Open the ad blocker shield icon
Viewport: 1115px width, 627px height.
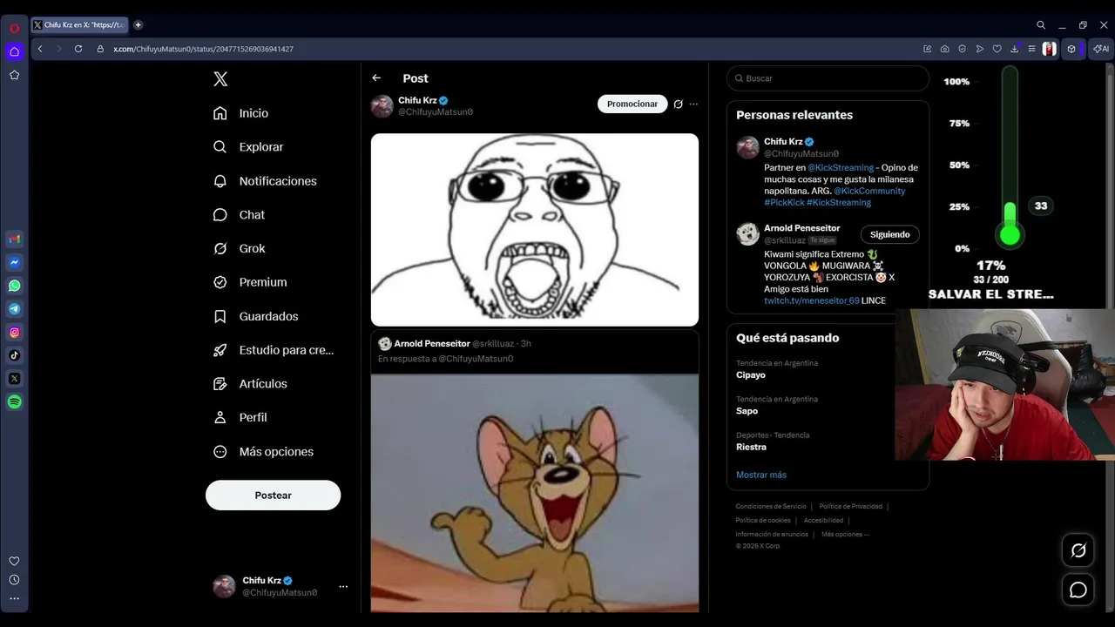[963, 49]
